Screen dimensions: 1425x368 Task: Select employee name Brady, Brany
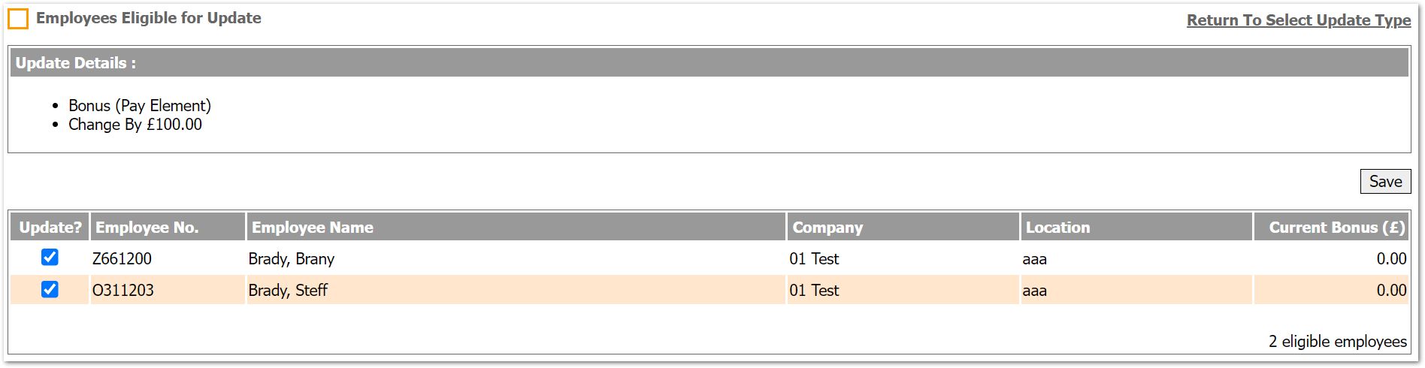click(x=292, y=259)
